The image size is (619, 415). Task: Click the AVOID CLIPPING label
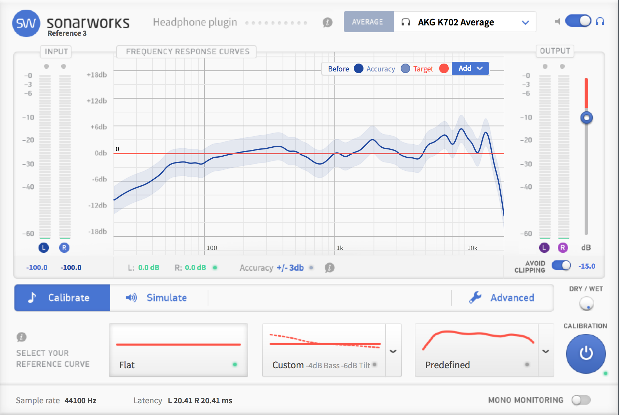point(530,267)
